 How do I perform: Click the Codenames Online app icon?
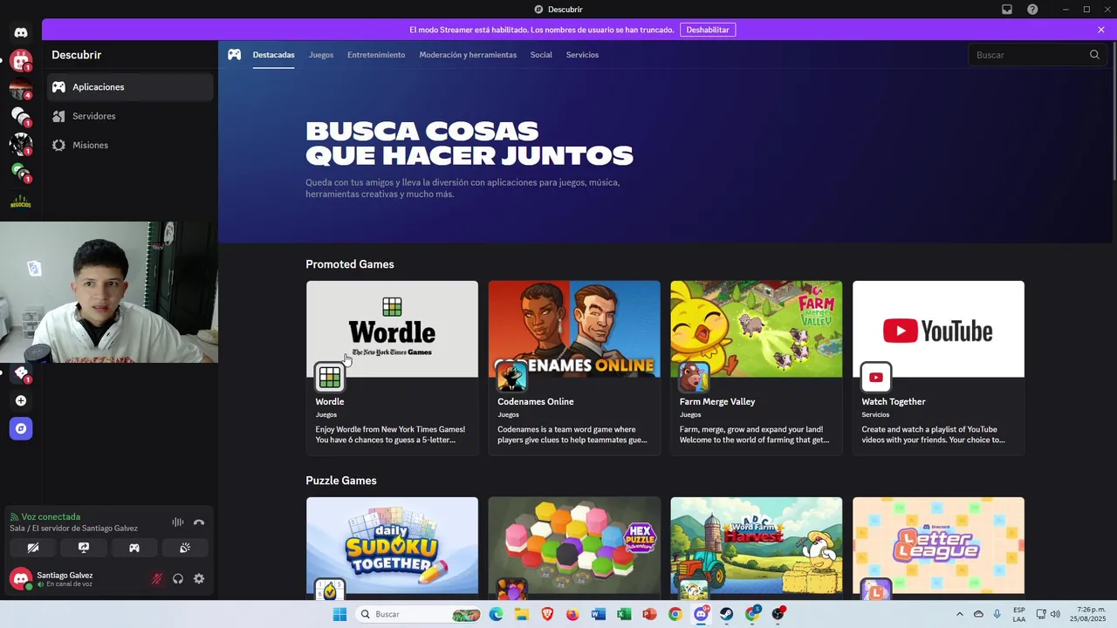(512, 377)
